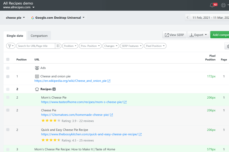
Task: Go to previous date range arrow
Action: pos(187,17)
